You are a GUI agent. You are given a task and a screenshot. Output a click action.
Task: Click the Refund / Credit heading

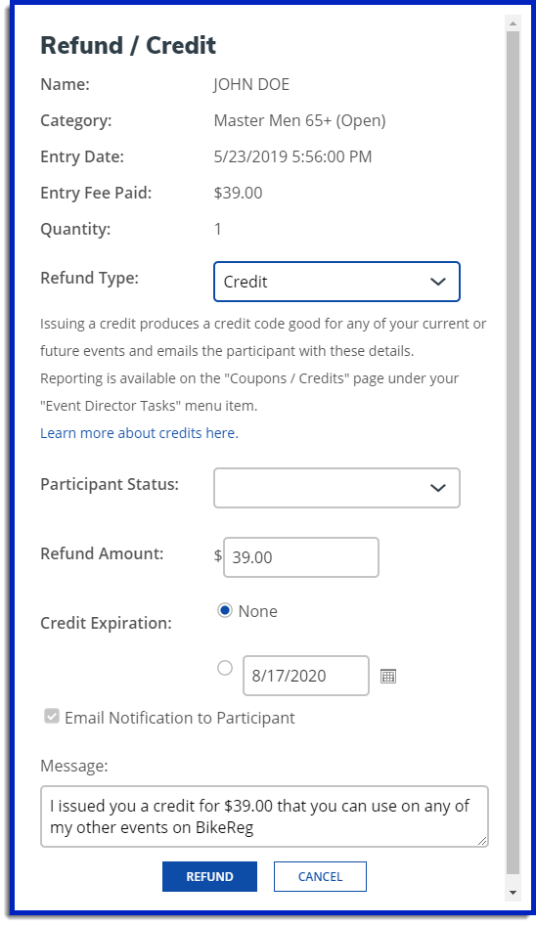(128, 45)
